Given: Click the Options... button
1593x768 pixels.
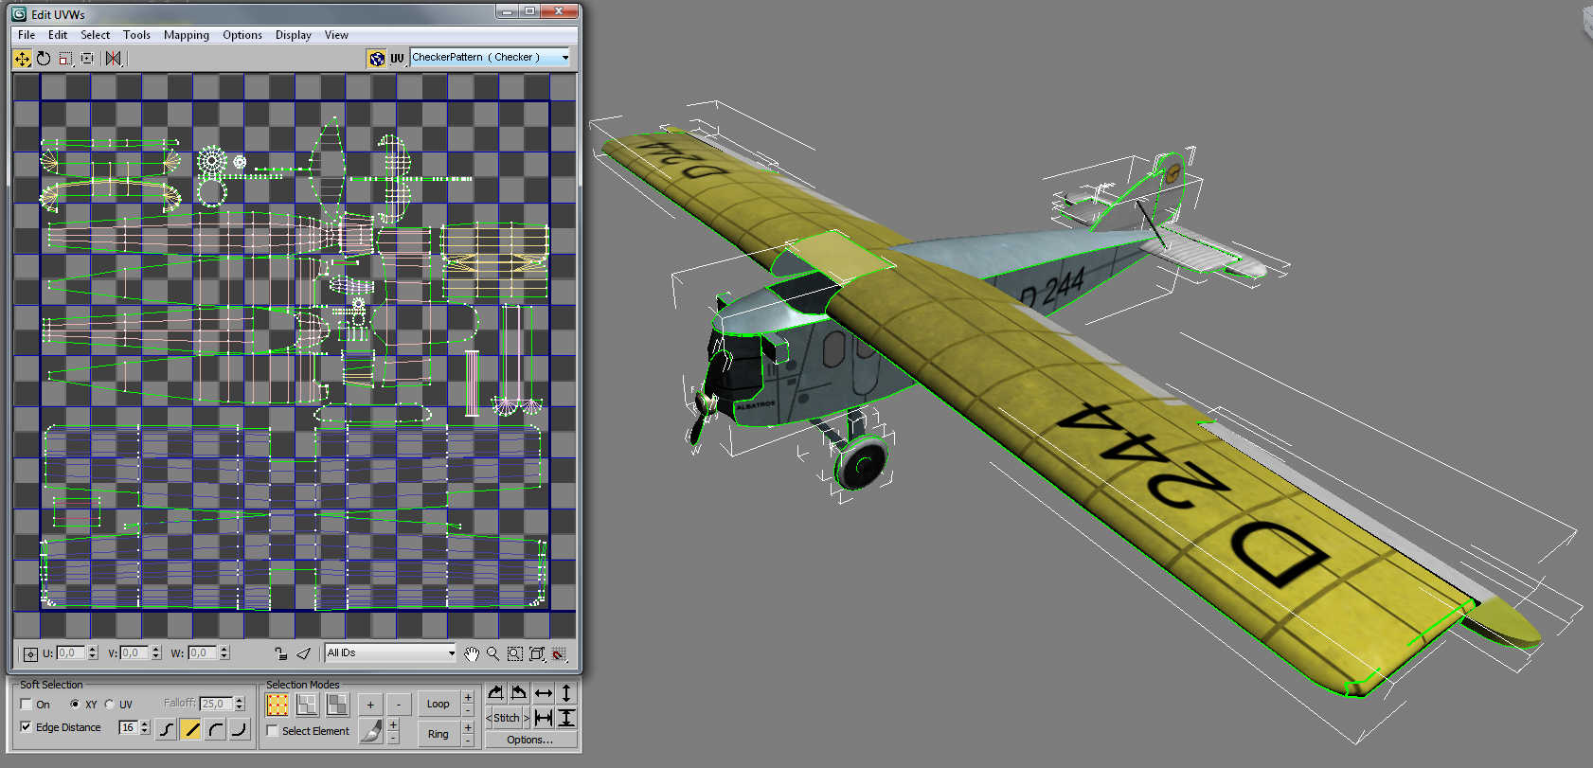Looking at the screenshot, I should tap(529, 740).
